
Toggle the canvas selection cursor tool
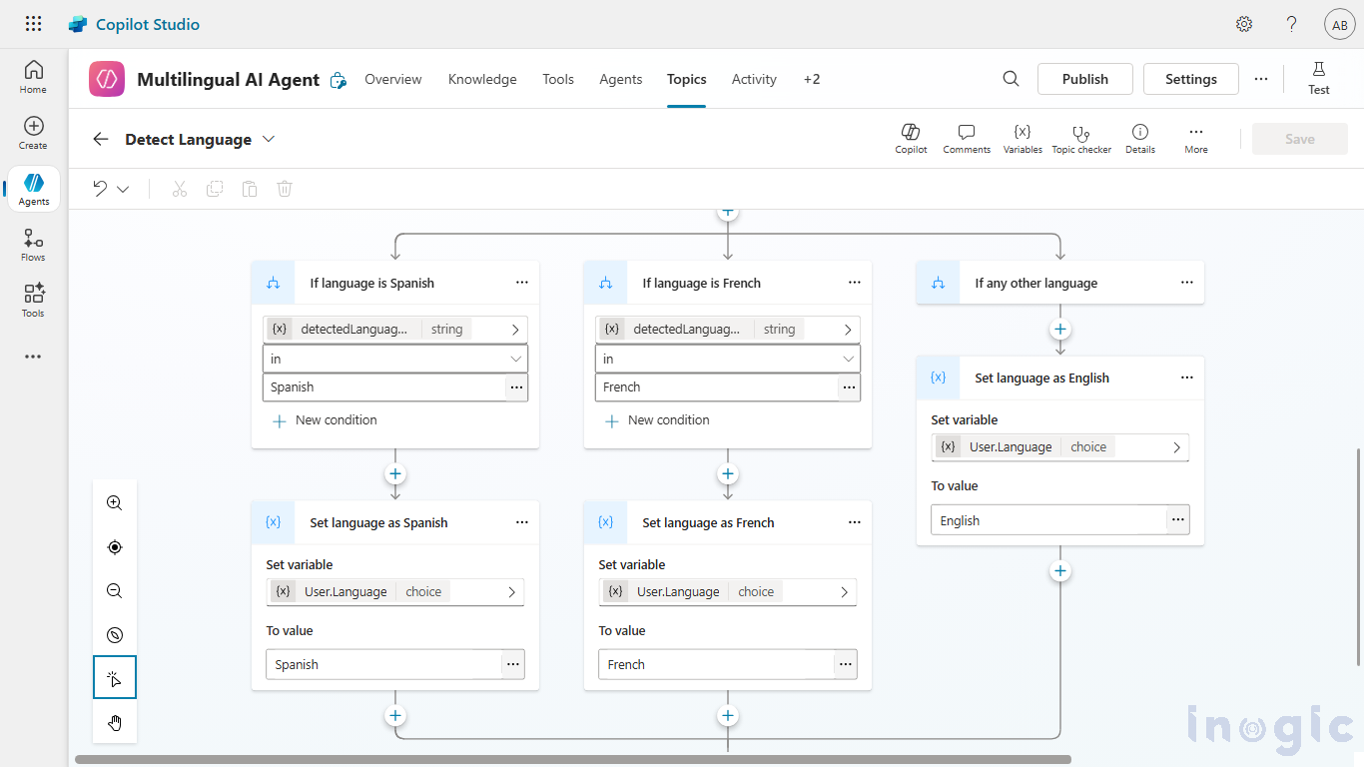[115, 678]
